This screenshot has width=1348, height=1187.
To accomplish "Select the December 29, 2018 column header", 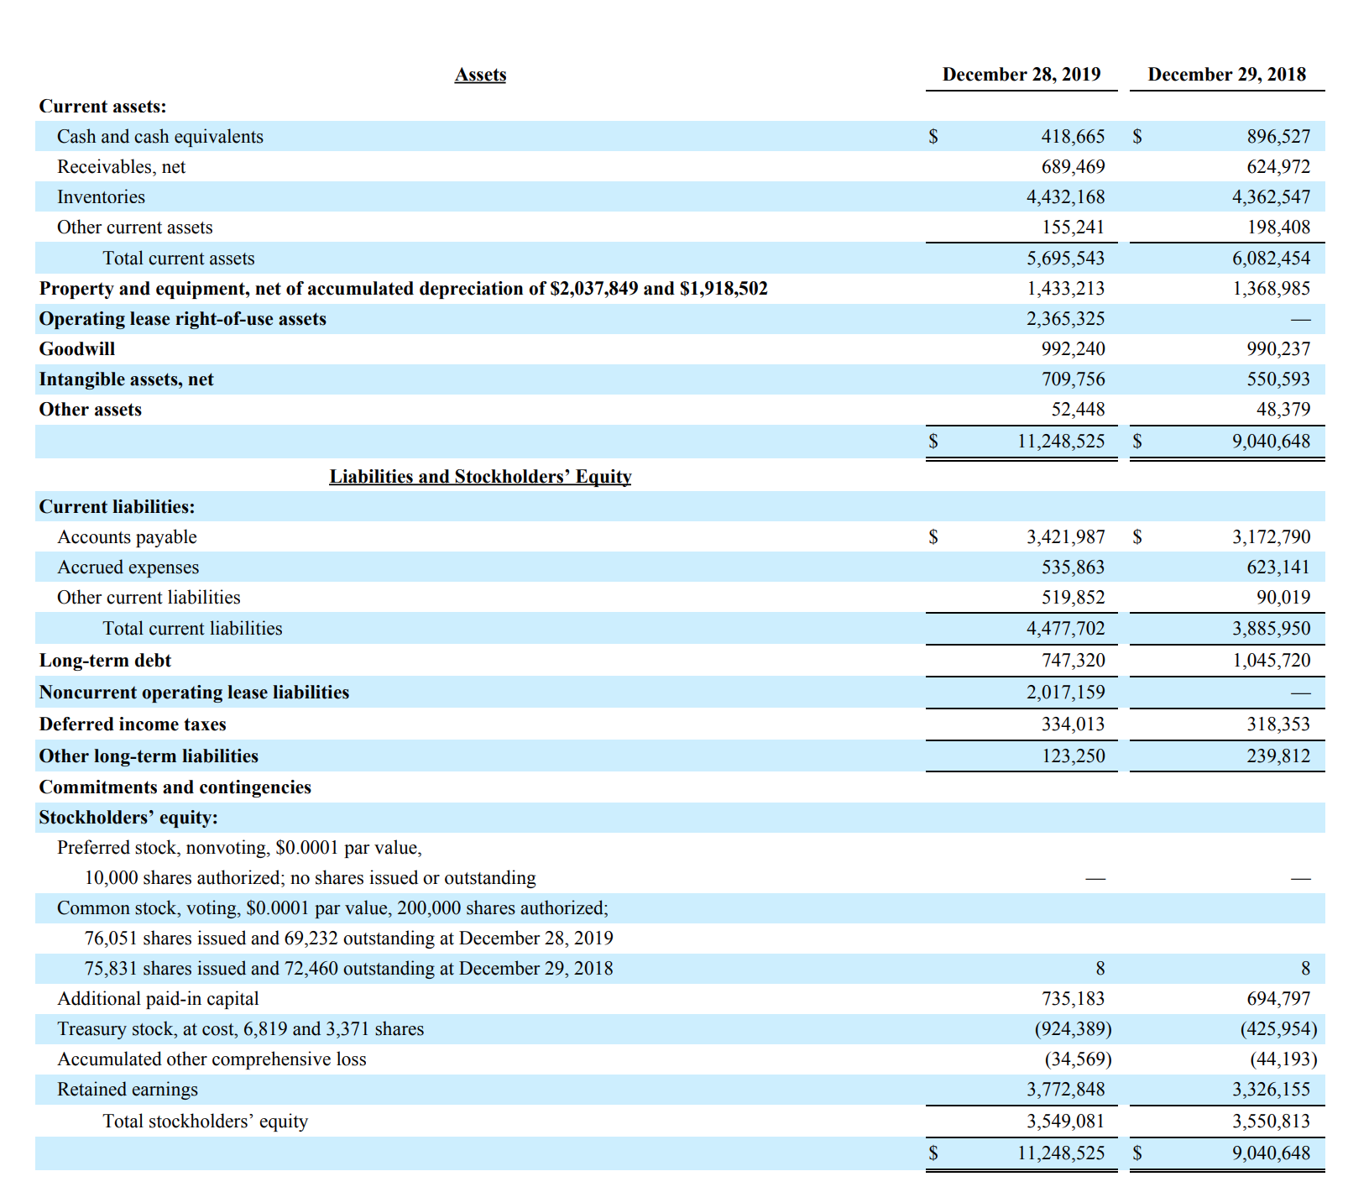I will click(x=1227, y=75).
